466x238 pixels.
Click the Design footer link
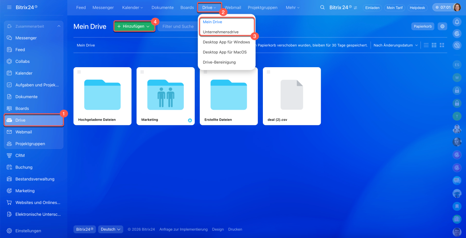pos(218,229)
